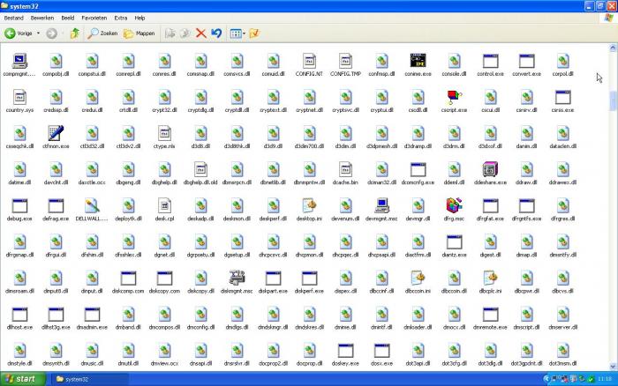618x386 pixels.
Task: Click the Zoeken search button
Action: click(x=102, y=33)
